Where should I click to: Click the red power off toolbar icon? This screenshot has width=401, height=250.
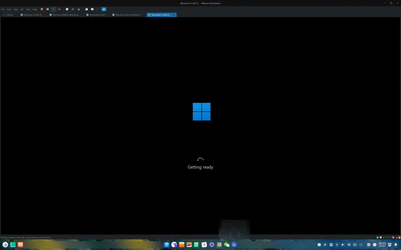[42, 9]
